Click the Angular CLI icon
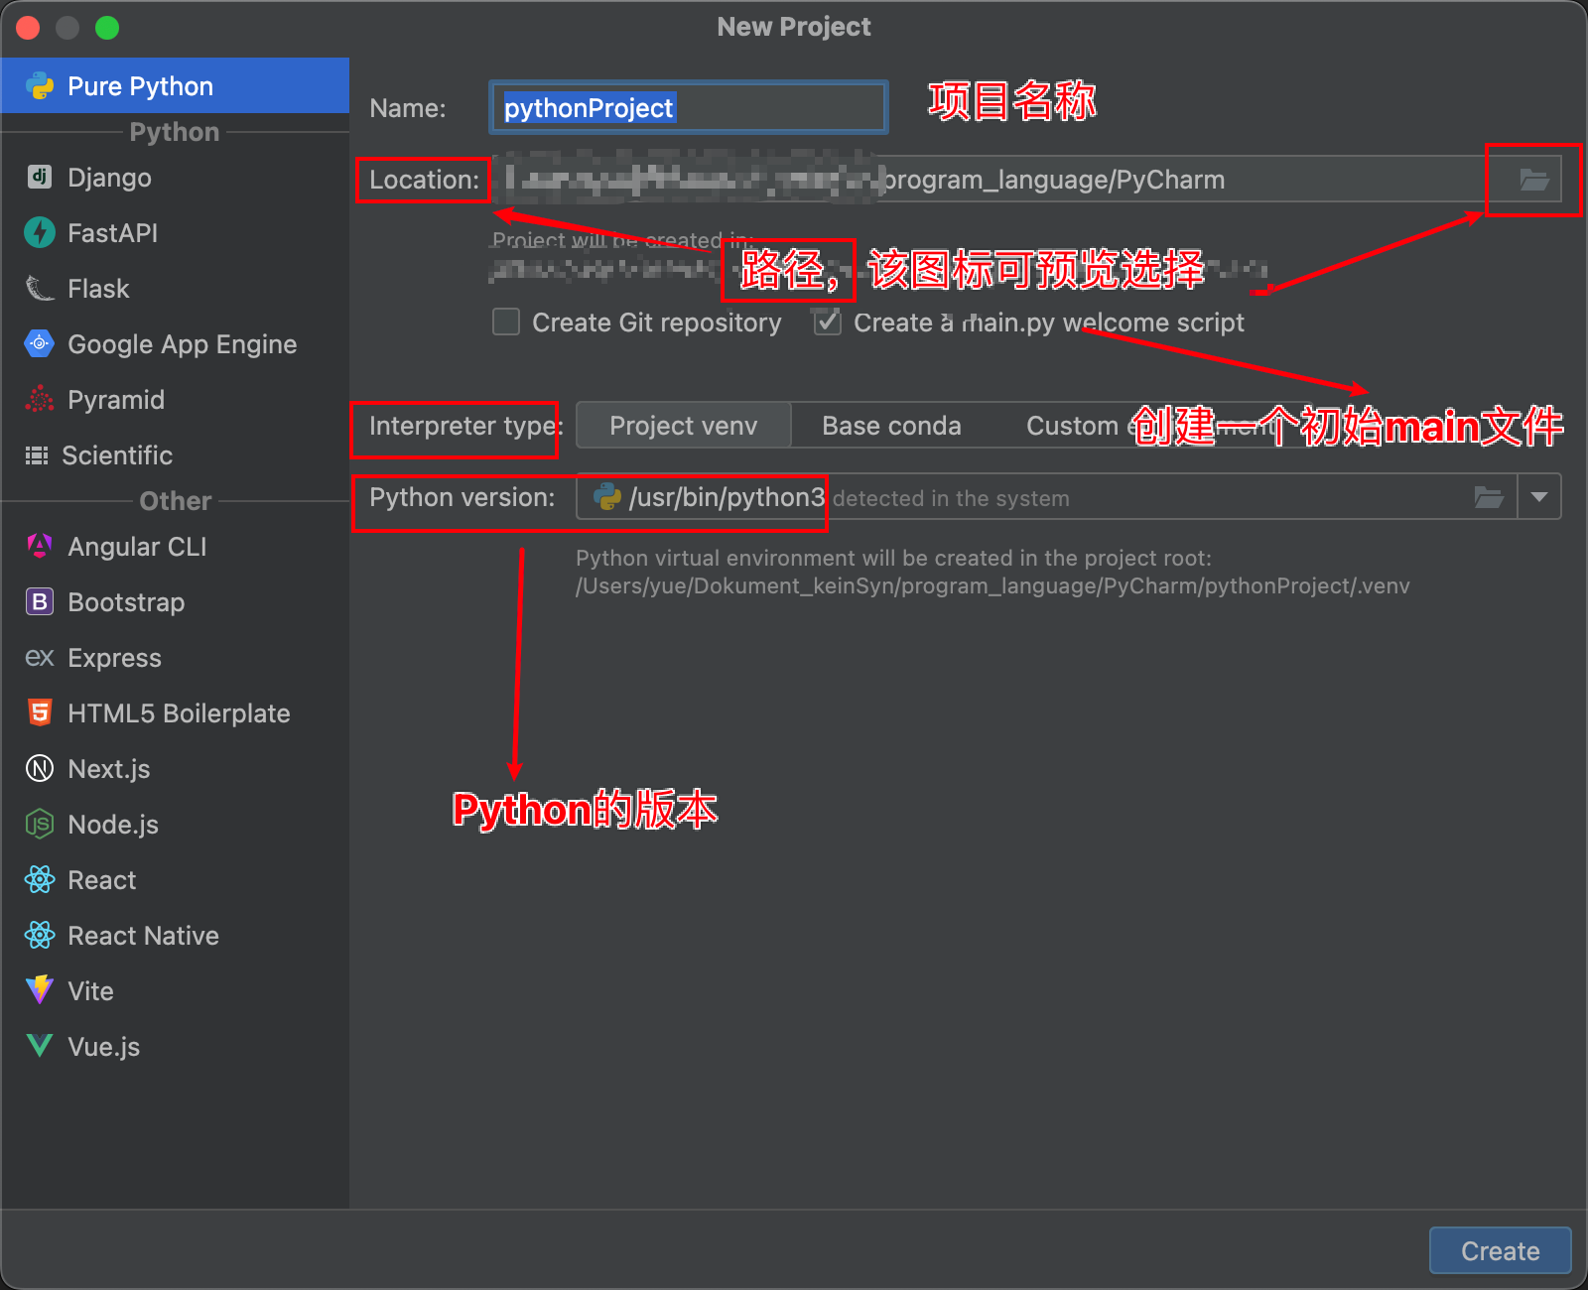The height and width of the screenshot is (1290, 1588). 40,546
